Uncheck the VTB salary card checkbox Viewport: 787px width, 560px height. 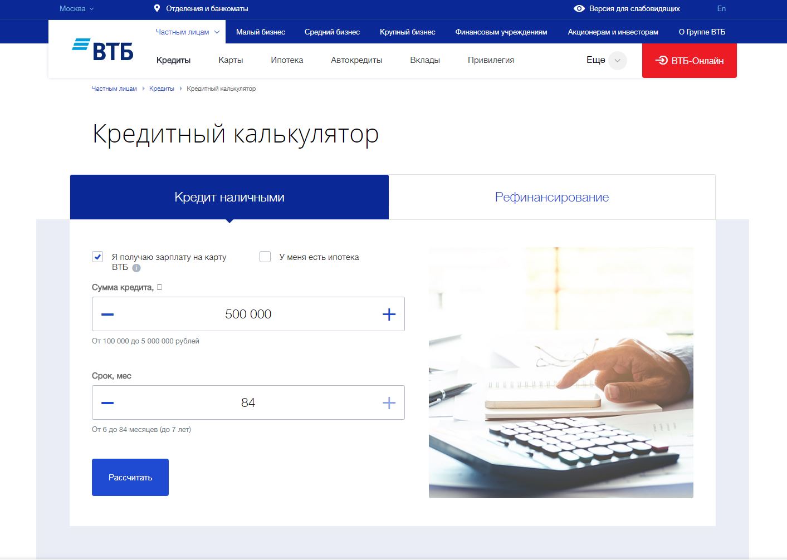(97, 257)
